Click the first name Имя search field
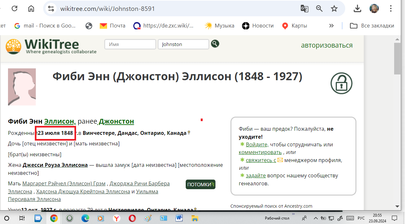The height and width of the screenshot is (224, 405). click(x=130, y=44)
